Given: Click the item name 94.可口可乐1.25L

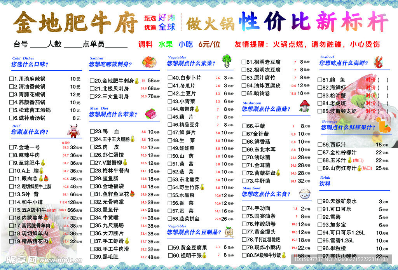Looking at the screenshot, I should tap(344, 233).
